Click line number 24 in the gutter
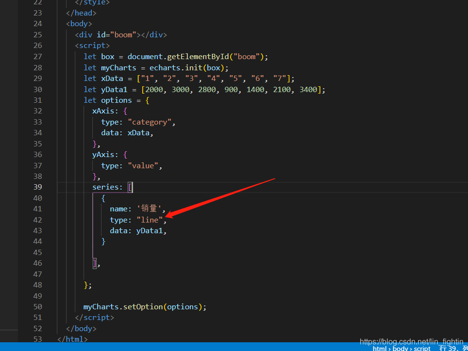 (x=37, y=24)
